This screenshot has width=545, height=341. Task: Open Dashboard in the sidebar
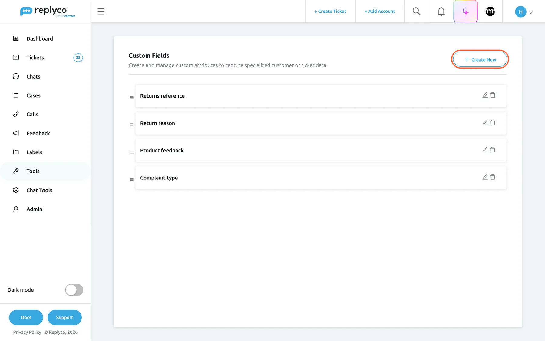point(45,38)
